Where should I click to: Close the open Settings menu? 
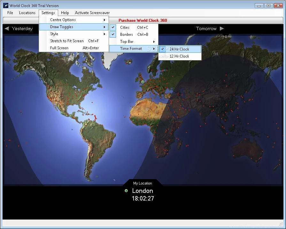(48, 13)
